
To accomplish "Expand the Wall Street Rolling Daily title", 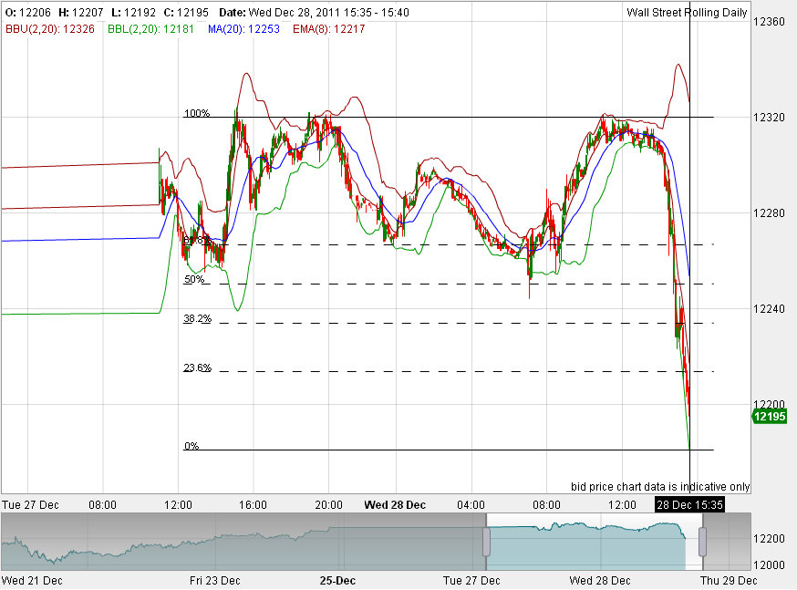I will pos(686,12).
